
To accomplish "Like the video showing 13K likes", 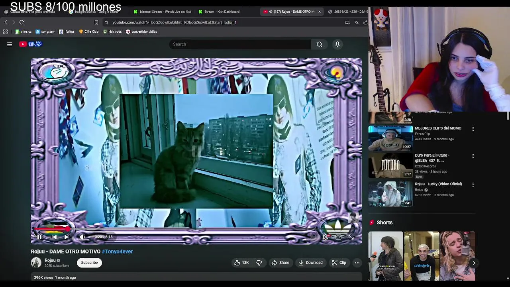I will [x=241, y=263].
